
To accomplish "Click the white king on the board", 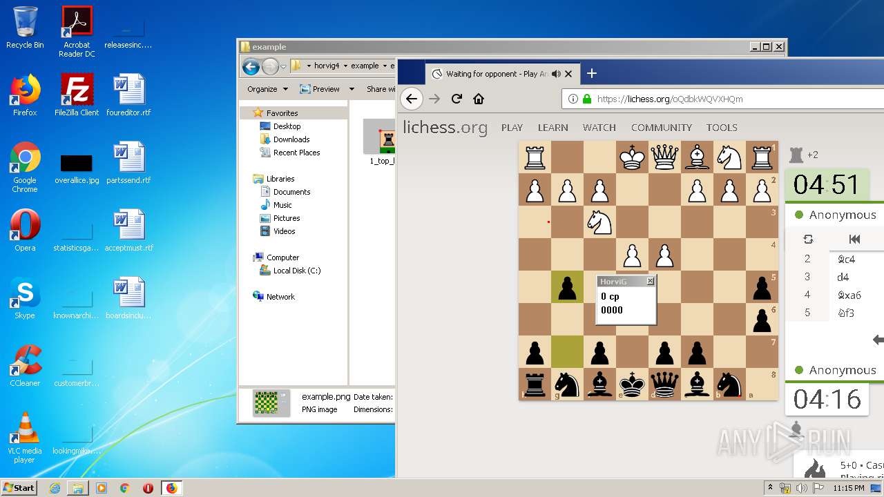I will (632, 157).
